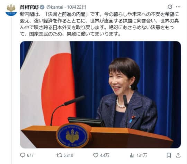This screenshot has width=187, height=164.
Task: Open the 10月22日 post timestamp
Action: point(77,7)
